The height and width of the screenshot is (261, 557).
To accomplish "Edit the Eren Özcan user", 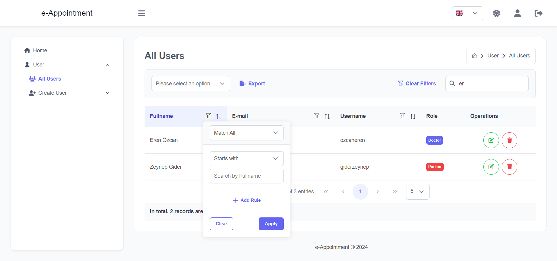I will click(x=491, y=140).
